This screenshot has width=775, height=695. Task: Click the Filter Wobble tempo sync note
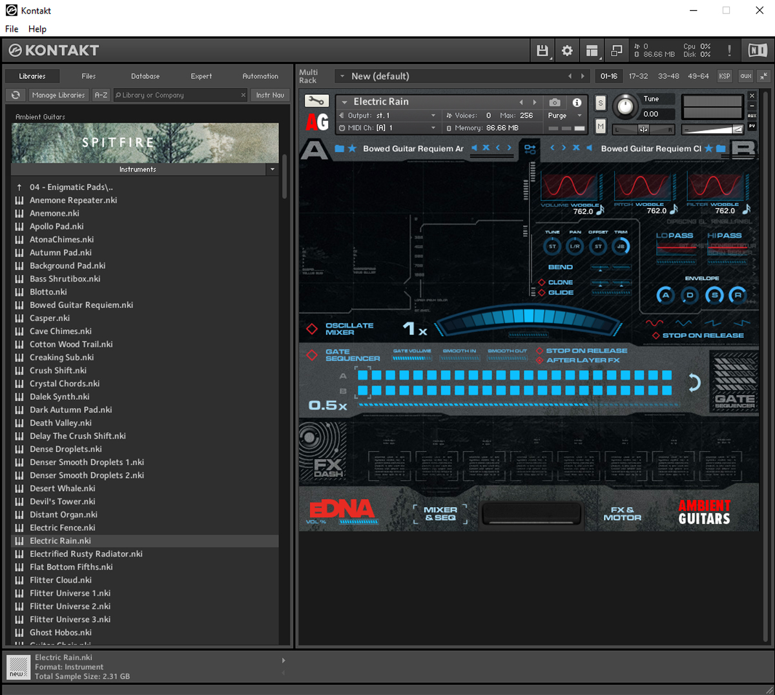coord(747,209)
